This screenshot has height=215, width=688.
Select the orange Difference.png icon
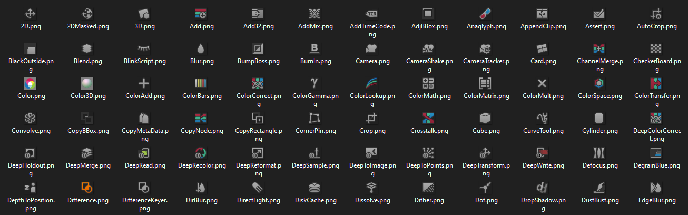tap(87, 188)
